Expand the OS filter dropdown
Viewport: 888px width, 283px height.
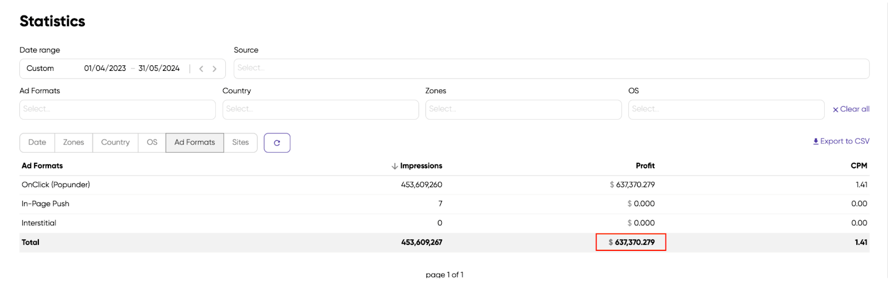click(725, 110)
